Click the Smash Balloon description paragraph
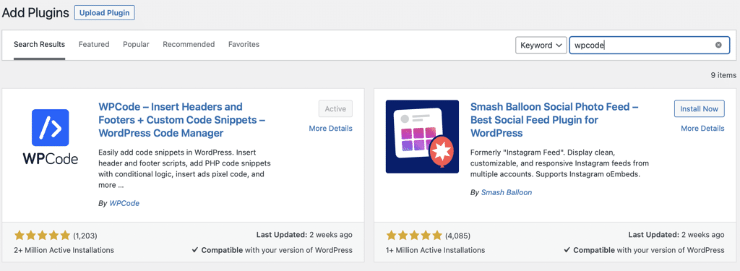 [560, 164]
